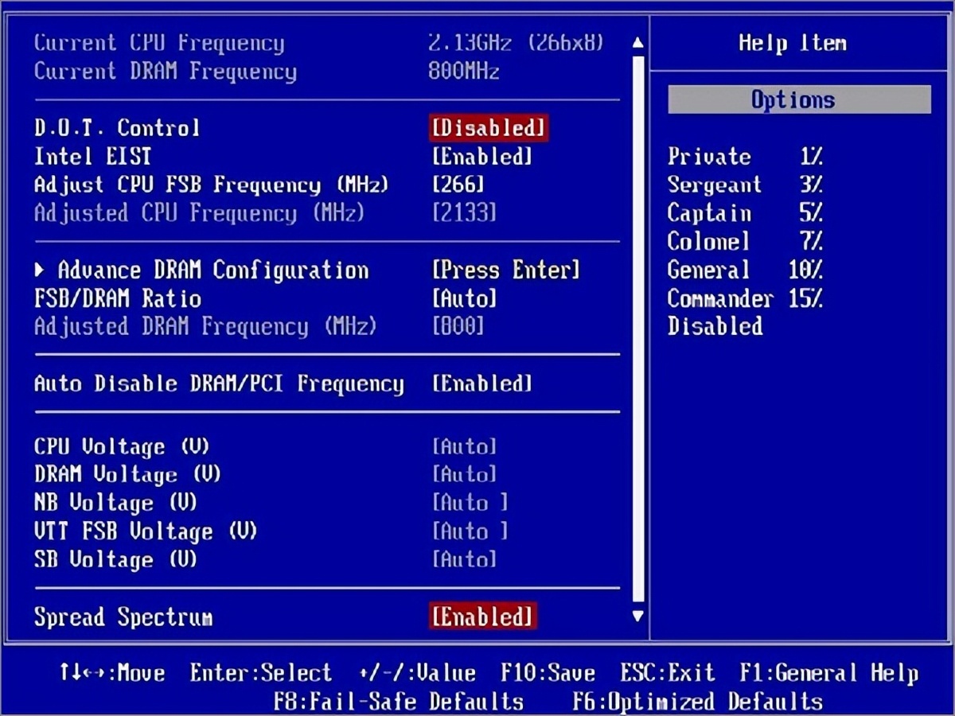Disable the Spread Spectrum setting
Image resolution: width=955 pixels, height=716 pixels.
click(482, 617)
